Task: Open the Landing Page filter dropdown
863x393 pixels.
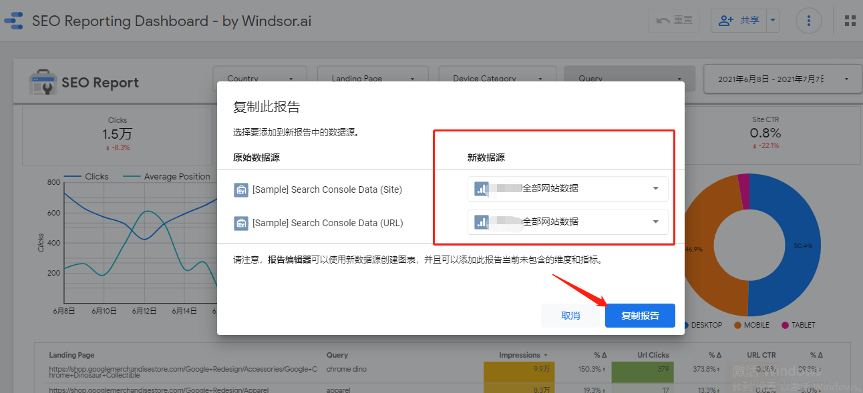Action: (x=374, y=79)
